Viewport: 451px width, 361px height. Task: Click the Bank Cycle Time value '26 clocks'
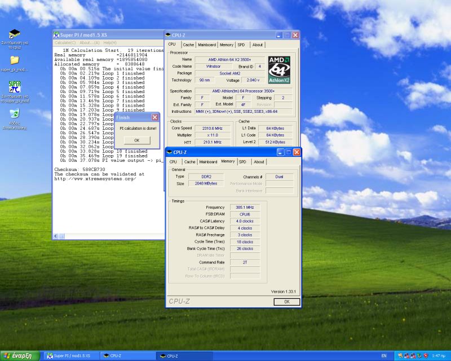245,249
